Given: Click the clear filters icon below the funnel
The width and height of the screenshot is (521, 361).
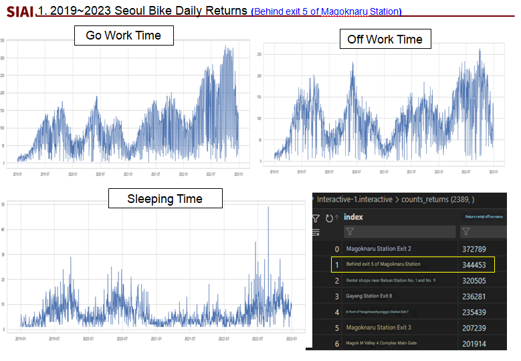Looking at the screenshot, I should [x=316, y=232].
